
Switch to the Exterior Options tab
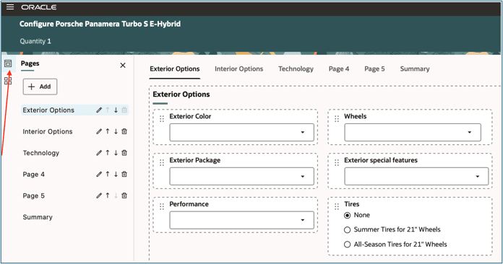(175, 69)
